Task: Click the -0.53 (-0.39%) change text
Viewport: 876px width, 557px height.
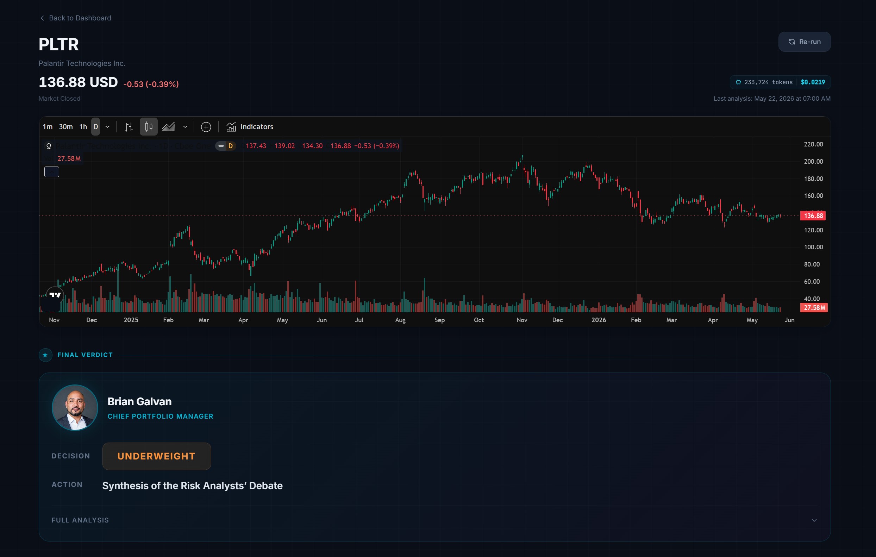Action: pyautogui.click(x=151, y=84)
